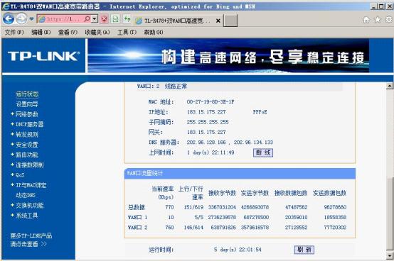The height and width of the screenshot is (261, 394).
Task: Open the 编辑(E) menu
Action: pyautogui.click(x=41, y=33)
